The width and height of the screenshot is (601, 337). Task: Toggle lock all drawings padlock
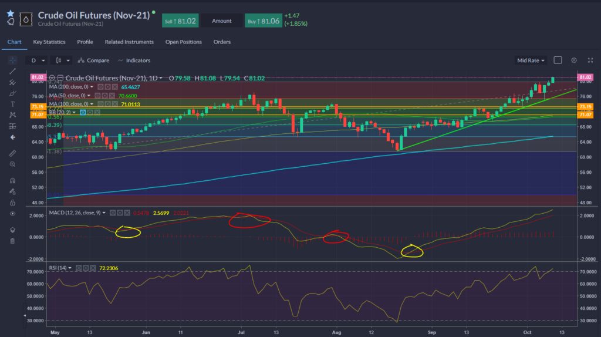point(12,202)
